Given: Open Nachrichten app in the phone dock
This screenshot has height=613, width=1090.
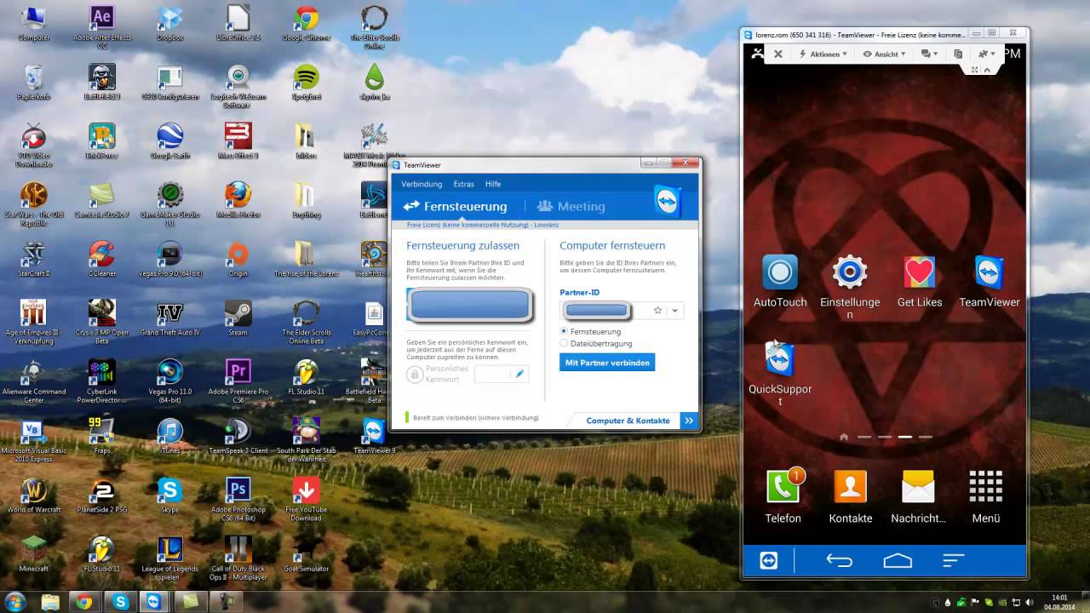Looking at the screenshot, I should pyautogui.click(x=918, y=496).
